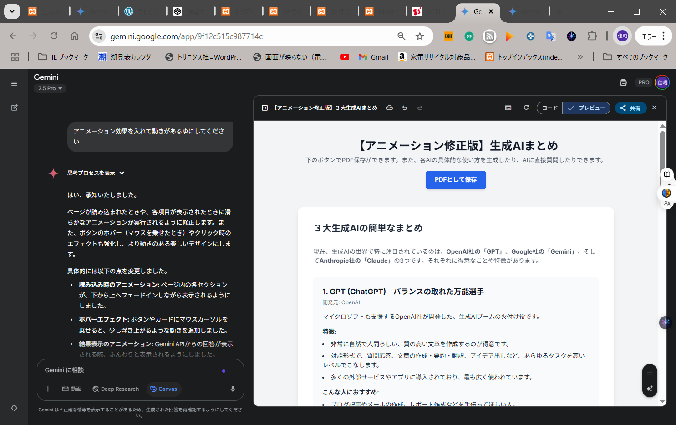Image resolution: width=676 pixels, height=425 pixels.
Task: Click the colorful globe extension icon on right
Action: click(x=666, y=193)
